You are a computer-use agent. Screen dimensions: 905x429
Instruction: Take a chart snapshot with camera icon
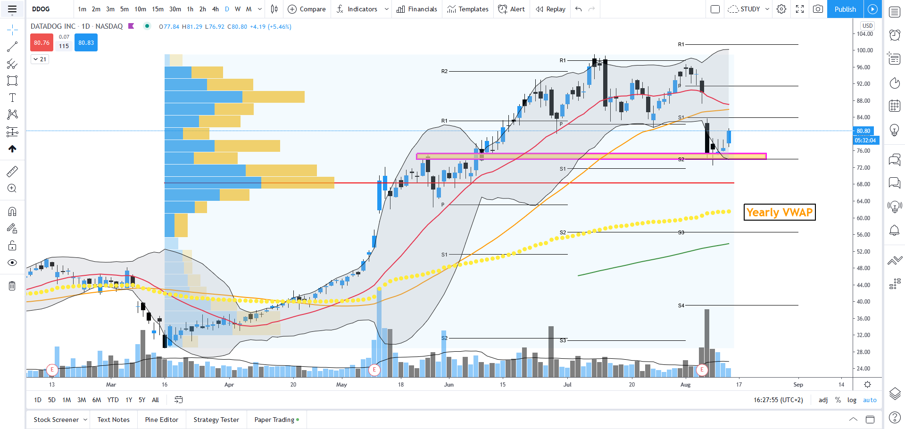pyautogui.click(x=818, y=9)
